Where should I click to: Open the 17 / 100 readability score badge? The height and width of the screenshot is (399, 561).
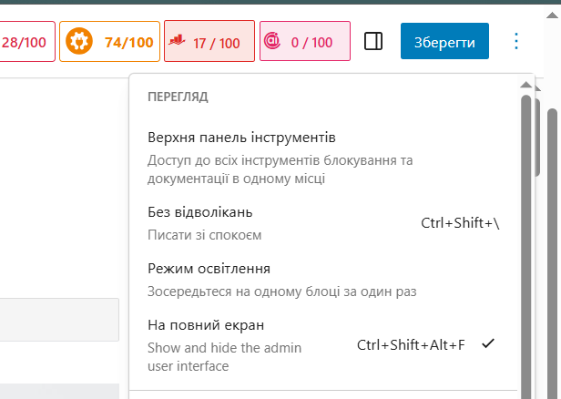click(209, 42)
